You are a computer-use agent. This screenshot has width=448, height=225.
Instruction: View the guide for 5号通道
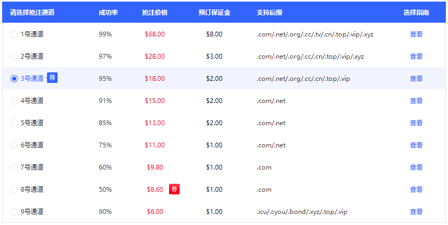point(416,123)
